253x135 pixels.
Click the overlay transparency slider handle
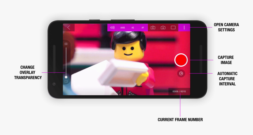pos(66,77)
